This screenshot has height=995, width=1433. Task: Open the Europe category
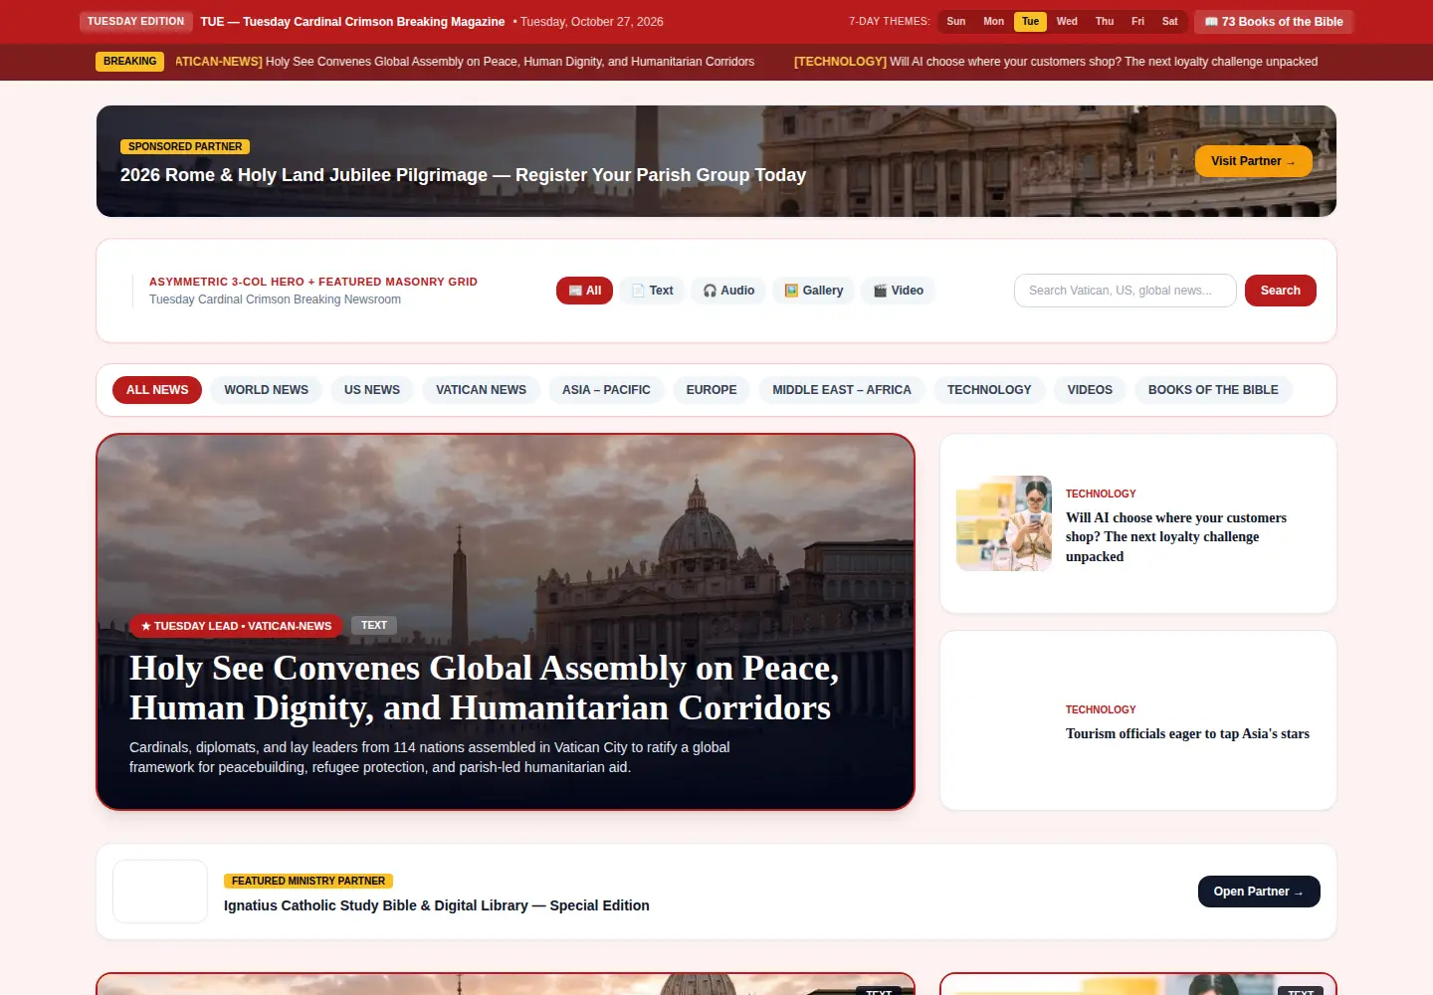(x=712, y=390)
